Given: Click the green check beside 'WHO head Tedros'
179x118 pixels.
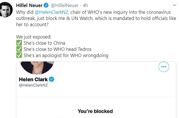Looking at the screenshot, I should pos(19,49).
